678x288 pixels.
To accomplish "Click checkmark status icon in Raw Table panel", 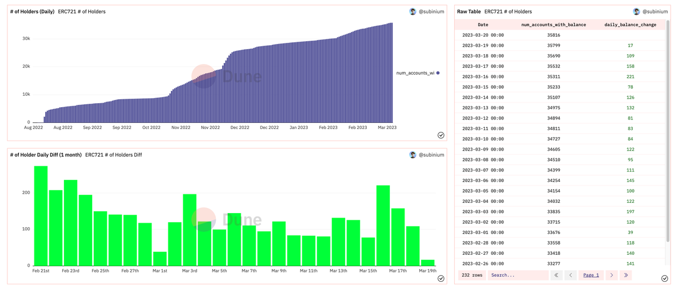I will [664, 278].
